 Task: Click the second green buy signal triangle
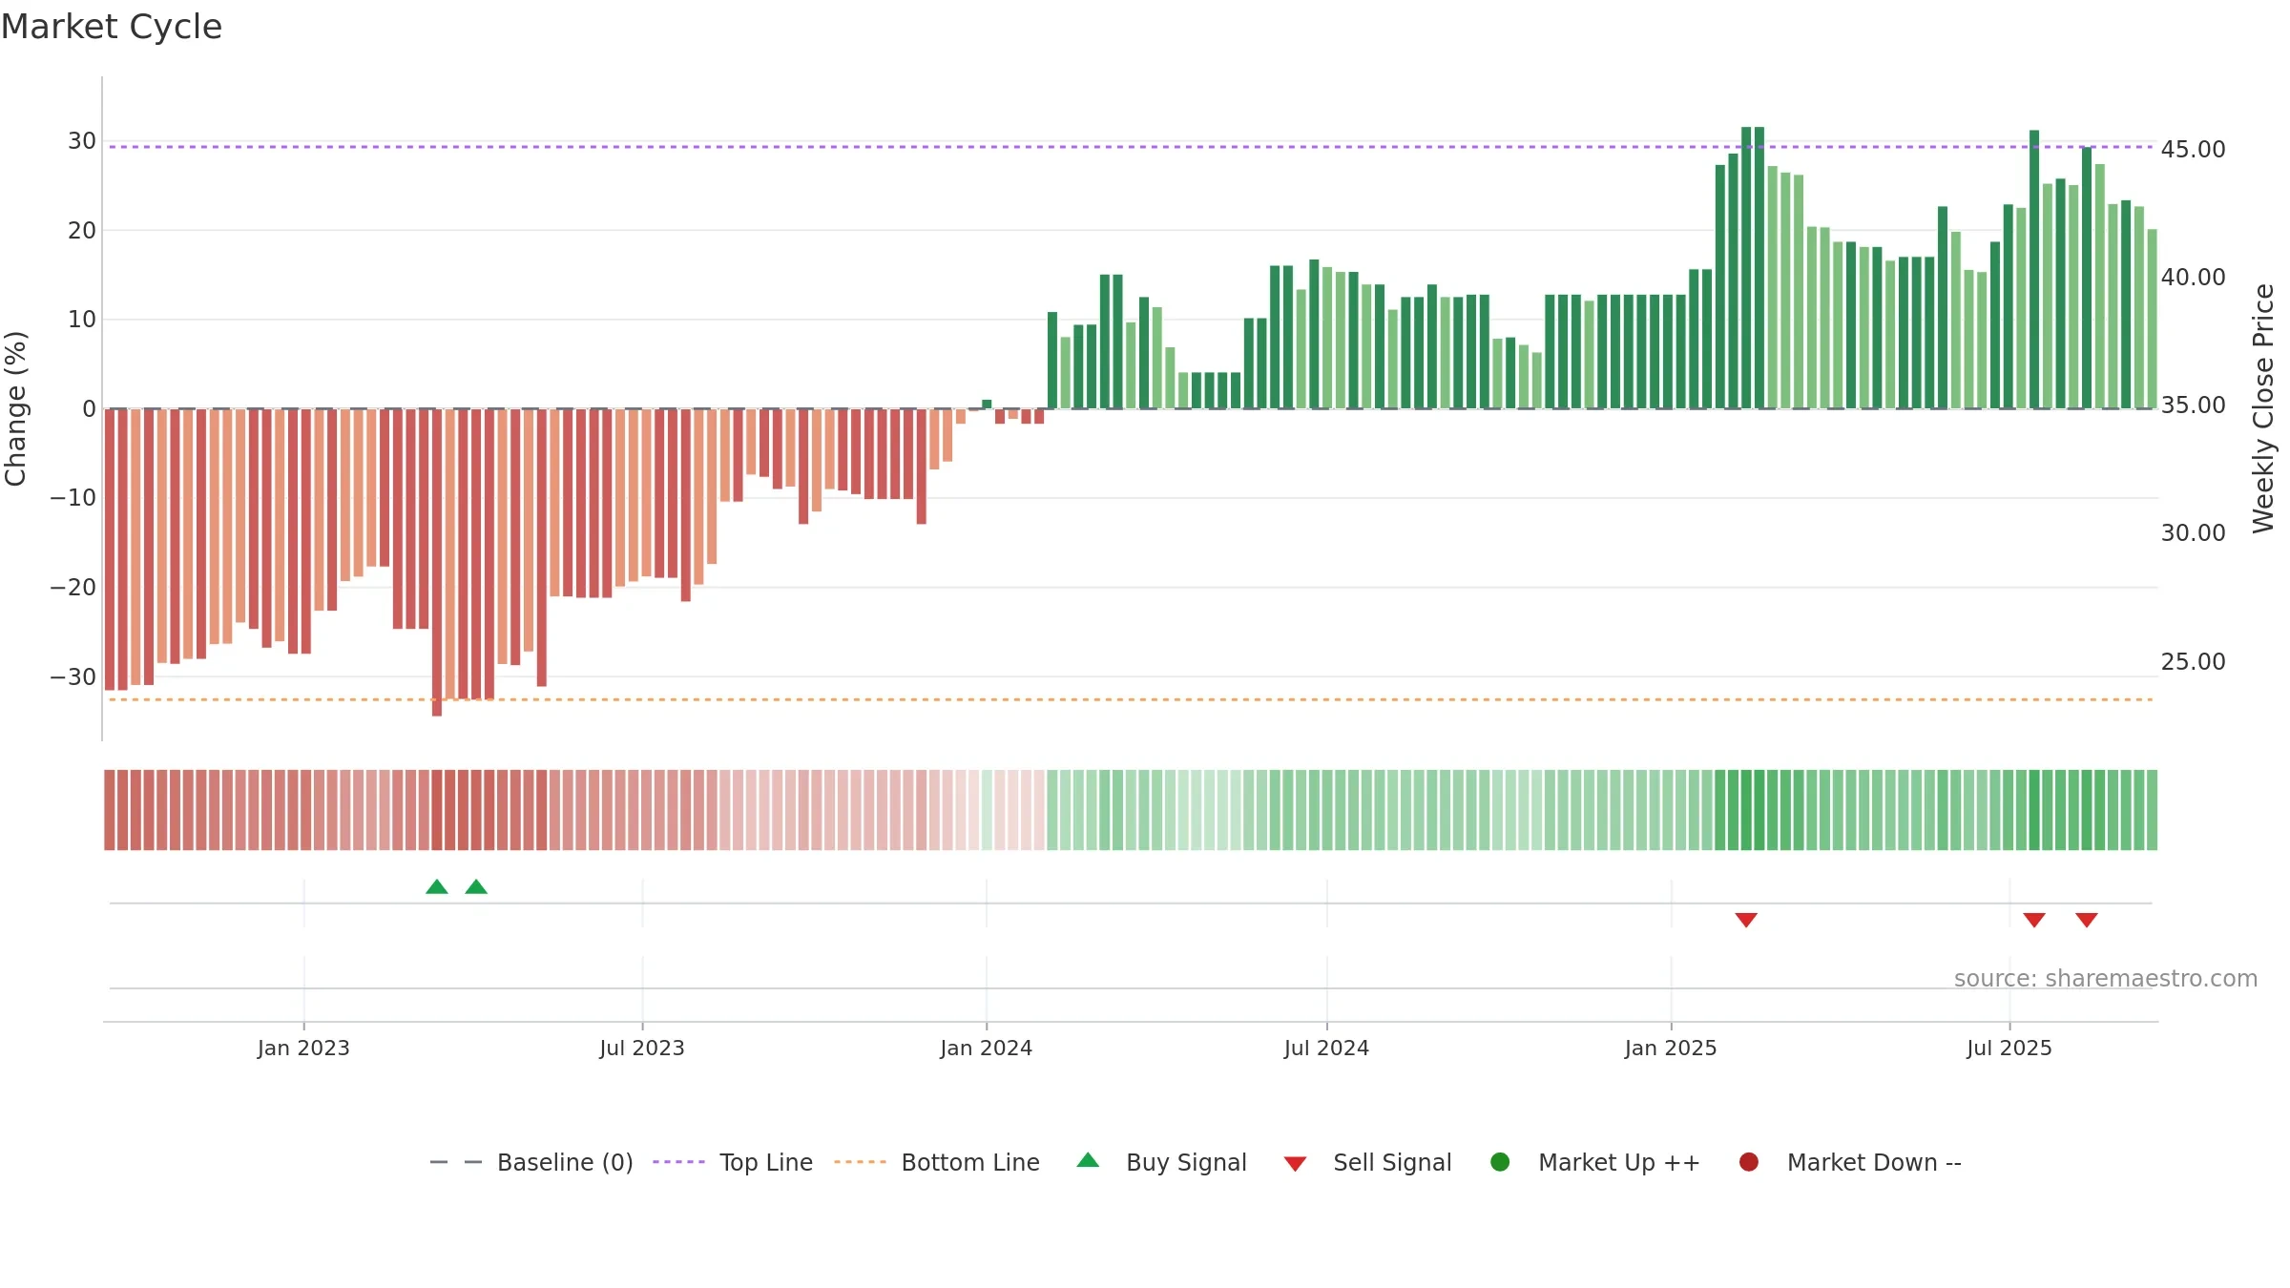pos(476,886)
